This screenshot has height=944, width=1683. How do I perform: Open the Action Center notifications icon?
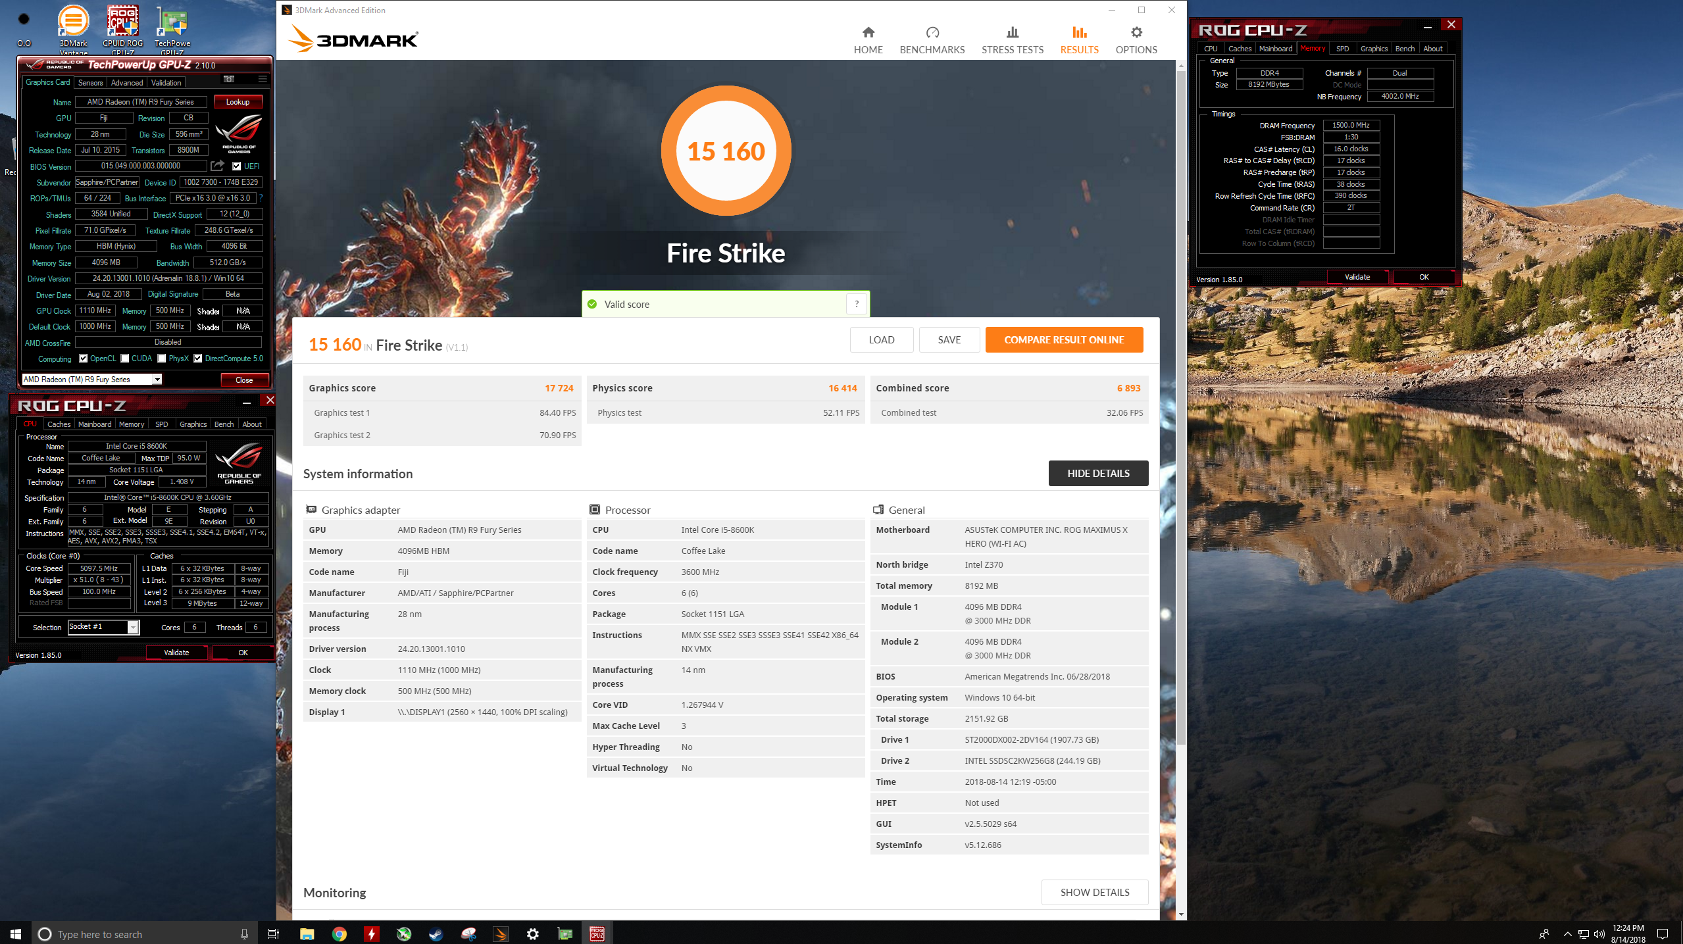1663,934
